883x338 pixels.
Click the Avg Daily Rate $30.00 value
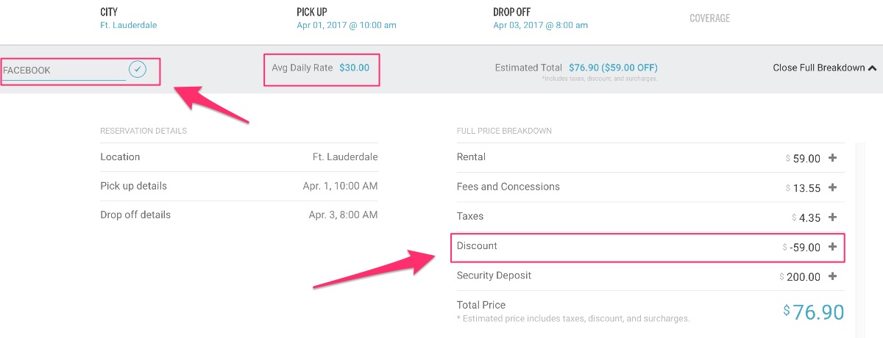click(354, 68)
